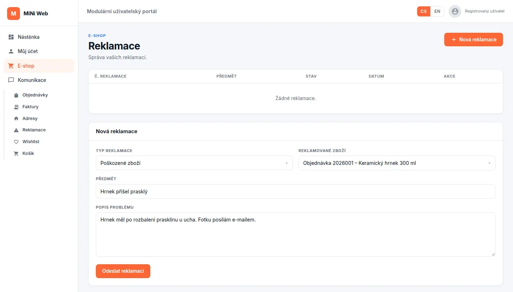Screen dimensions: 513x292
Task: Open Objednávky submenu item
Action: point(42,95)
